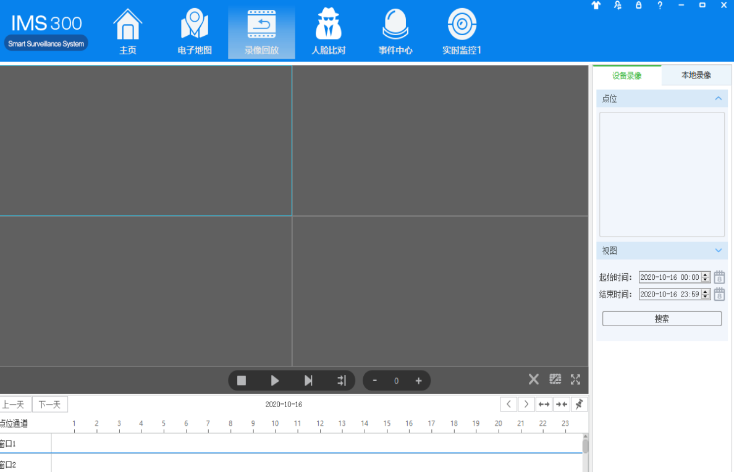This screenshot has height=472, width=734.
Task: Expand the 视图 section panel
Action: click(x=718, y=250)
